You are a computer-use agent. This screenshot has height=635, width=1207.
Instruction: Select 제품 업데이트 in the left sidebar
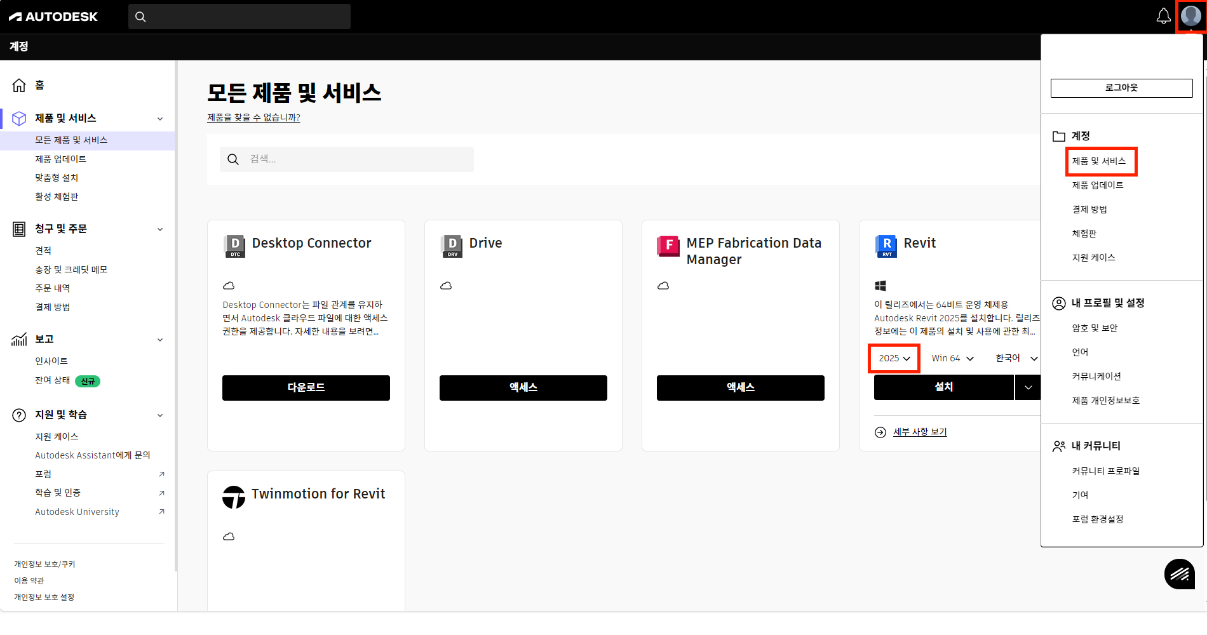coord(60,159)
